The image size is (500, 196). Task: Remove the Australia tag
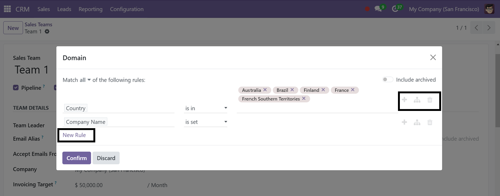point(265,90)
